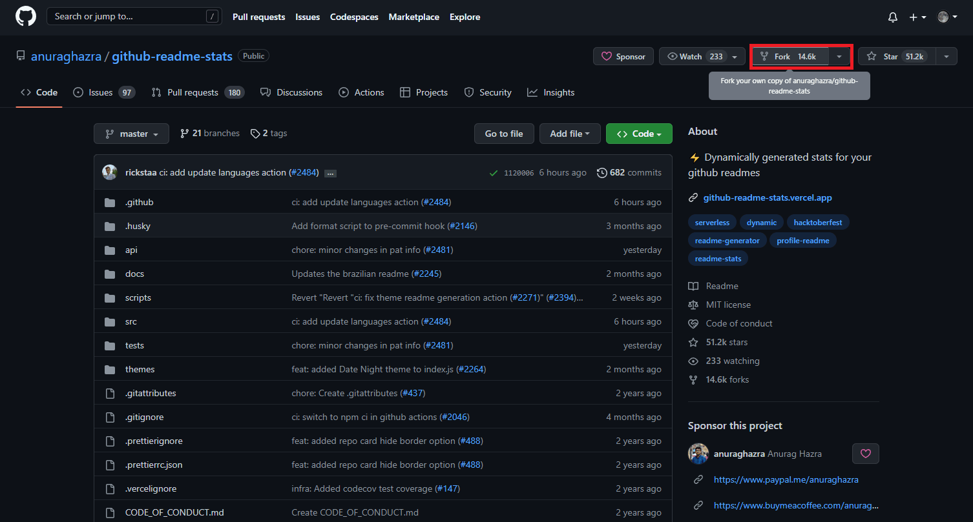Image resolution: width=973 pixels, height=522 pixels.
Task: Open Explore in the top navigation
Action: (465, 17)
